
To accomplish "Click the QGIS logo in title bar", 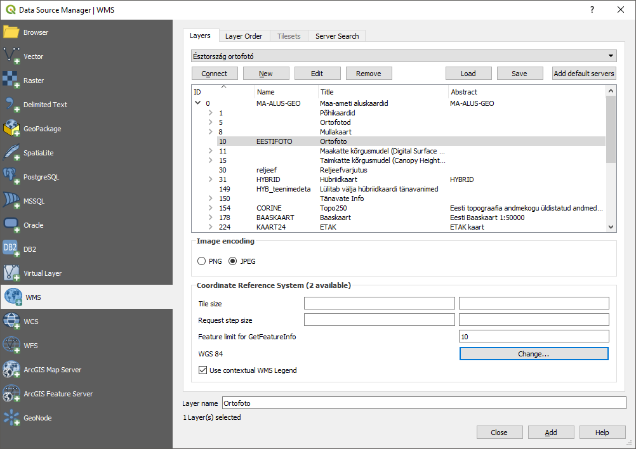I will coord(10,10).
